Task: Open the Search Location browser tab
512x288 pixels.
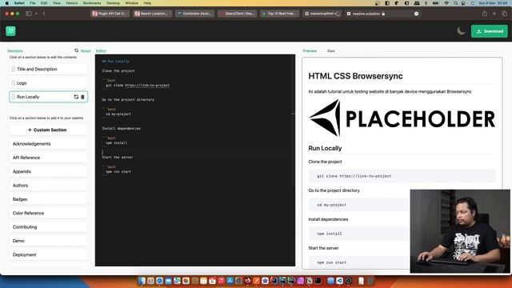Action: 152,14
